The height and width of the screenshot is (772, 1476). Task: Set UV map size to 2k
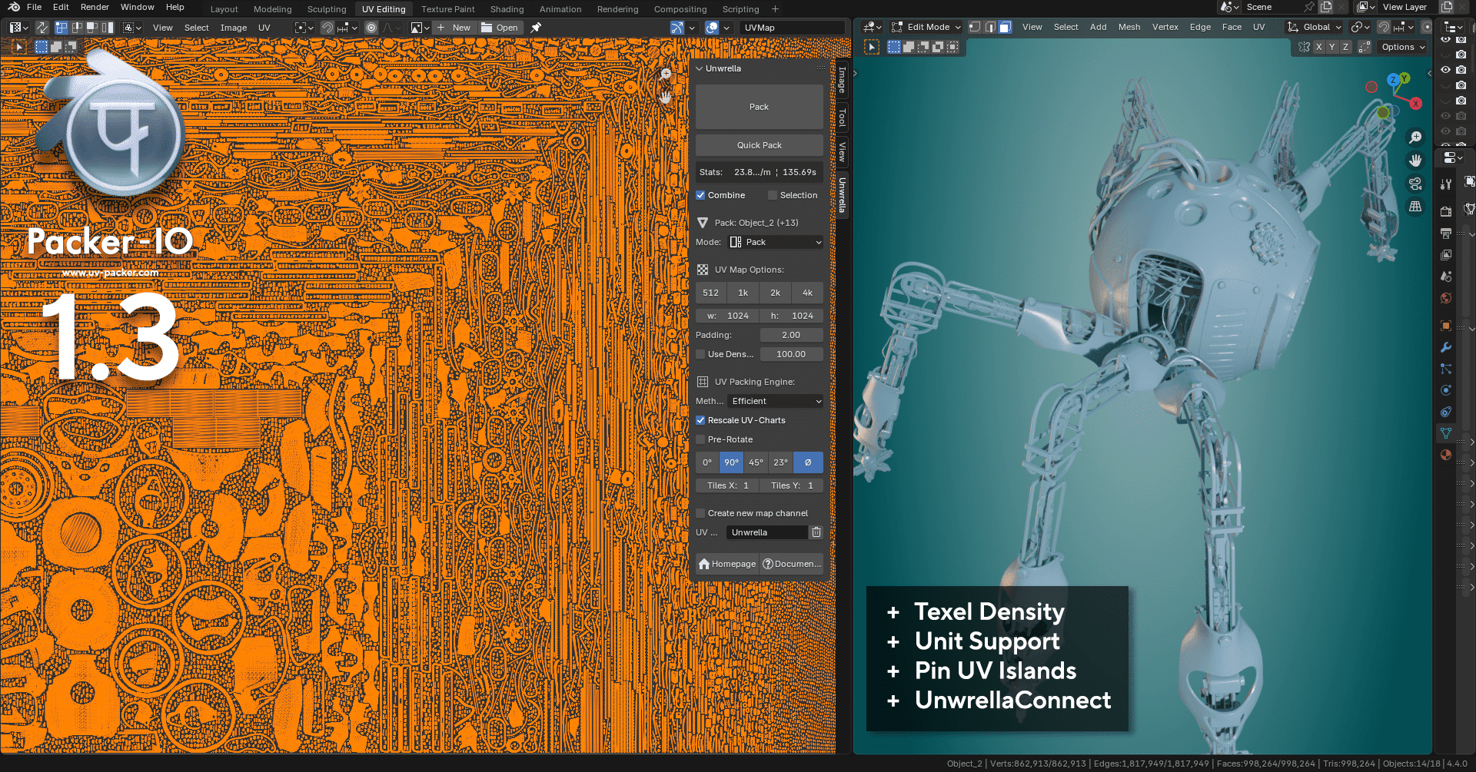(x=775, y=293)
